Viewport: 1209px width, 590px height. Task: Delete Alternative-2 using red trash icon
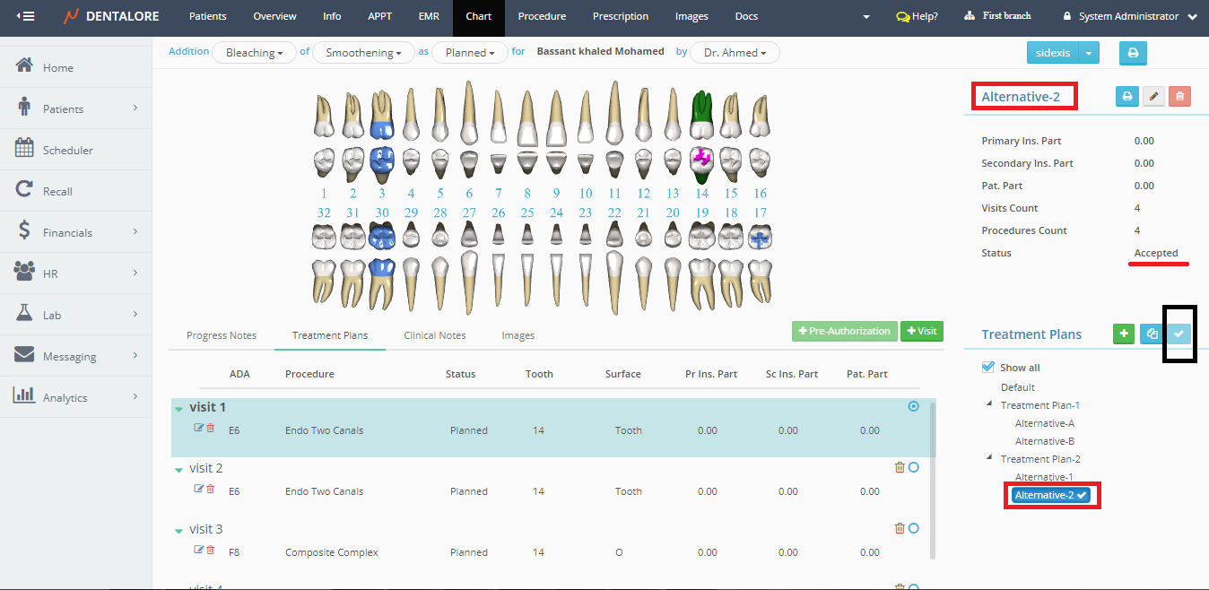(1179, 96)
